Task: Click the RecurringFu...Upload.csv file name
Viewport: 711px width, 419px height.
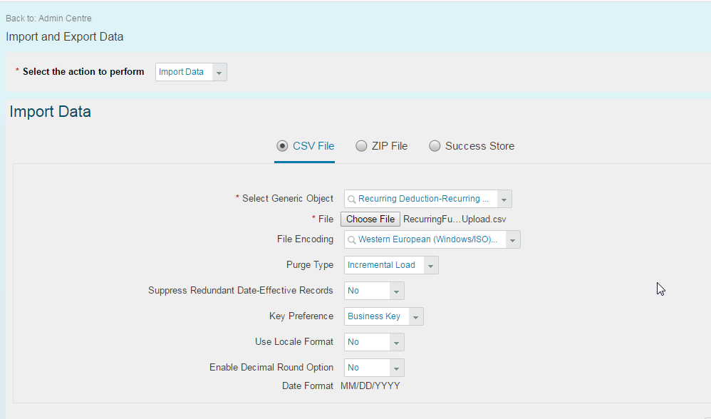Action: [455, 219]
